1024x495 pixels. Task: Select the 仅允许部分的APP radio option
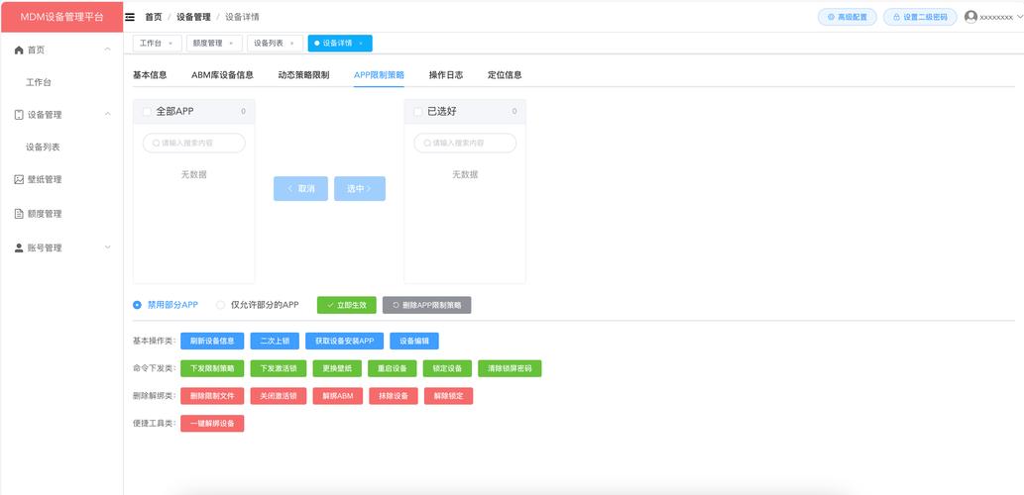tap(221, 305)
